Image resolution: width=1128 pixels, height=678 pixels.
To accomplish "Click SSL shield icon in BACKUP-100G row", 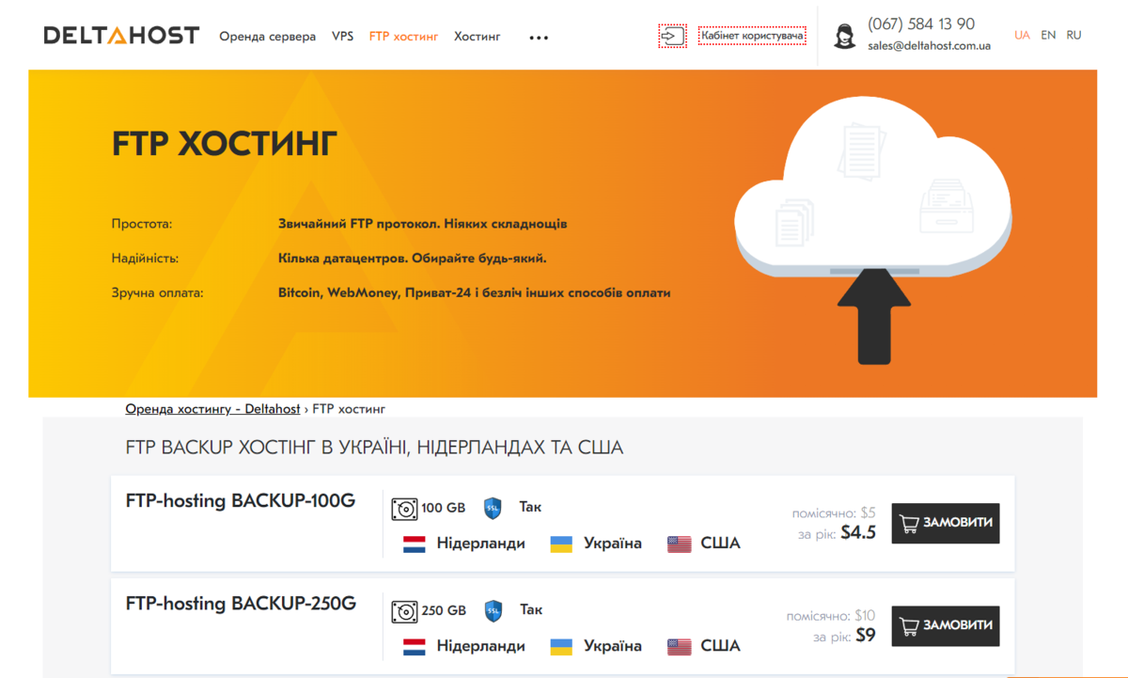I will [493, 509].
